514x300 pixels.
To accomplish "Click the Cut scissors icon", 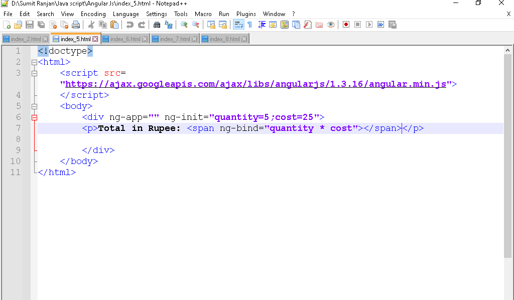I will tap(91, 25).
